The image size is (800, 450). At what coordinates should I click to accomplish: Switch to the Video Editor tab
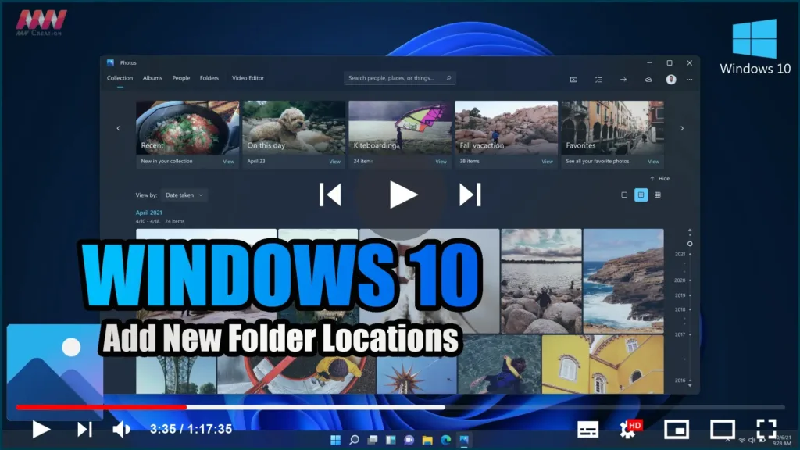(x=248, y=78)
